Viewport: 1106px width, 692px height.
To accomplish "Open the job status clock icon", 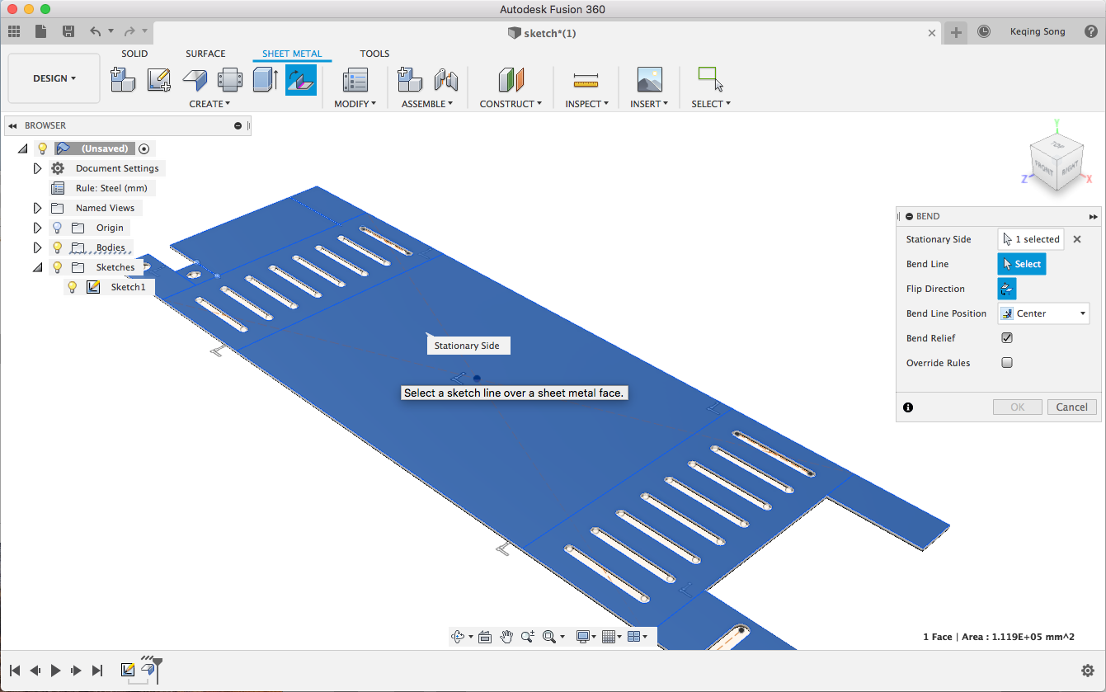I will tap(984, 32).
